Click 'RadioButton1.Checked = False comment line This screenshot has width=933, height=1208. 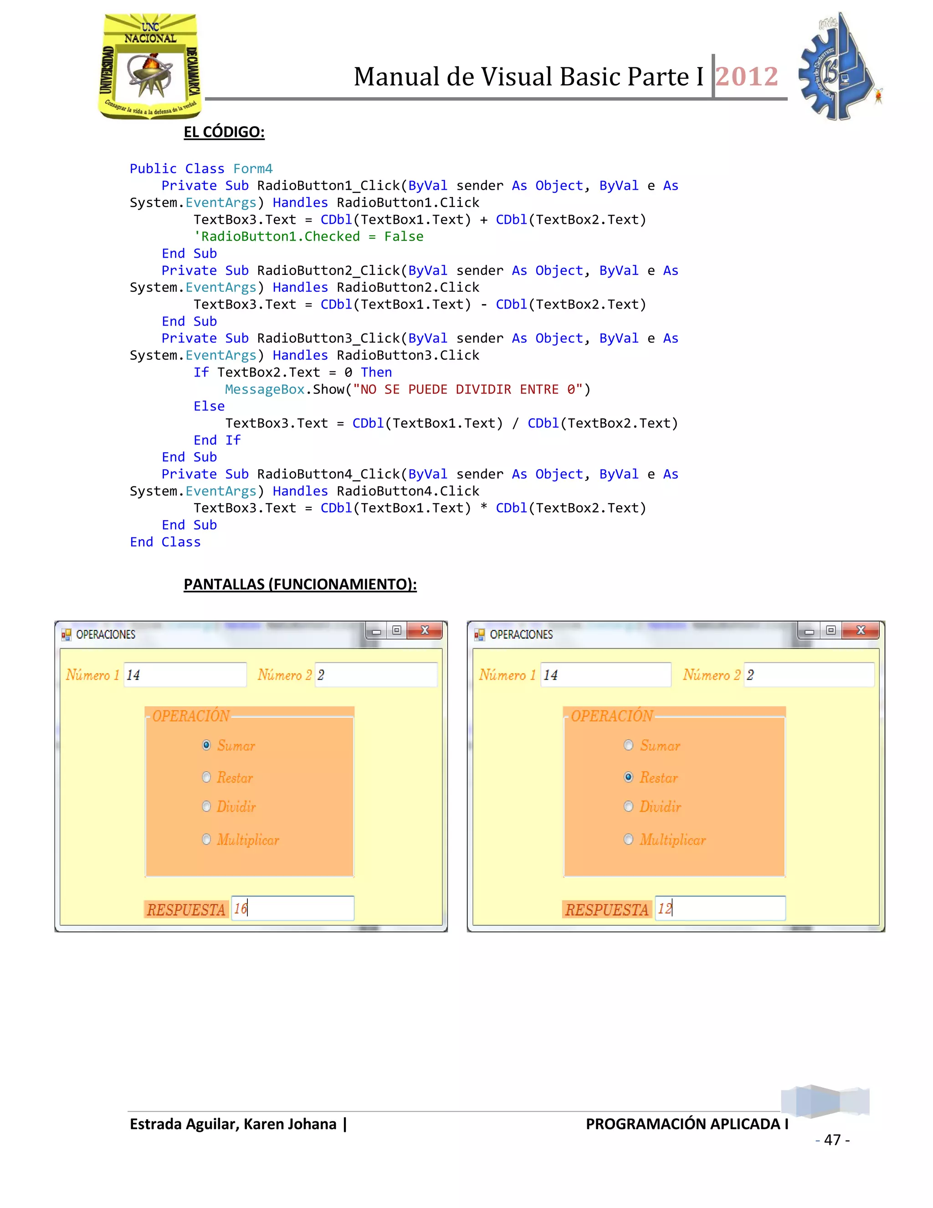(308, 237)
